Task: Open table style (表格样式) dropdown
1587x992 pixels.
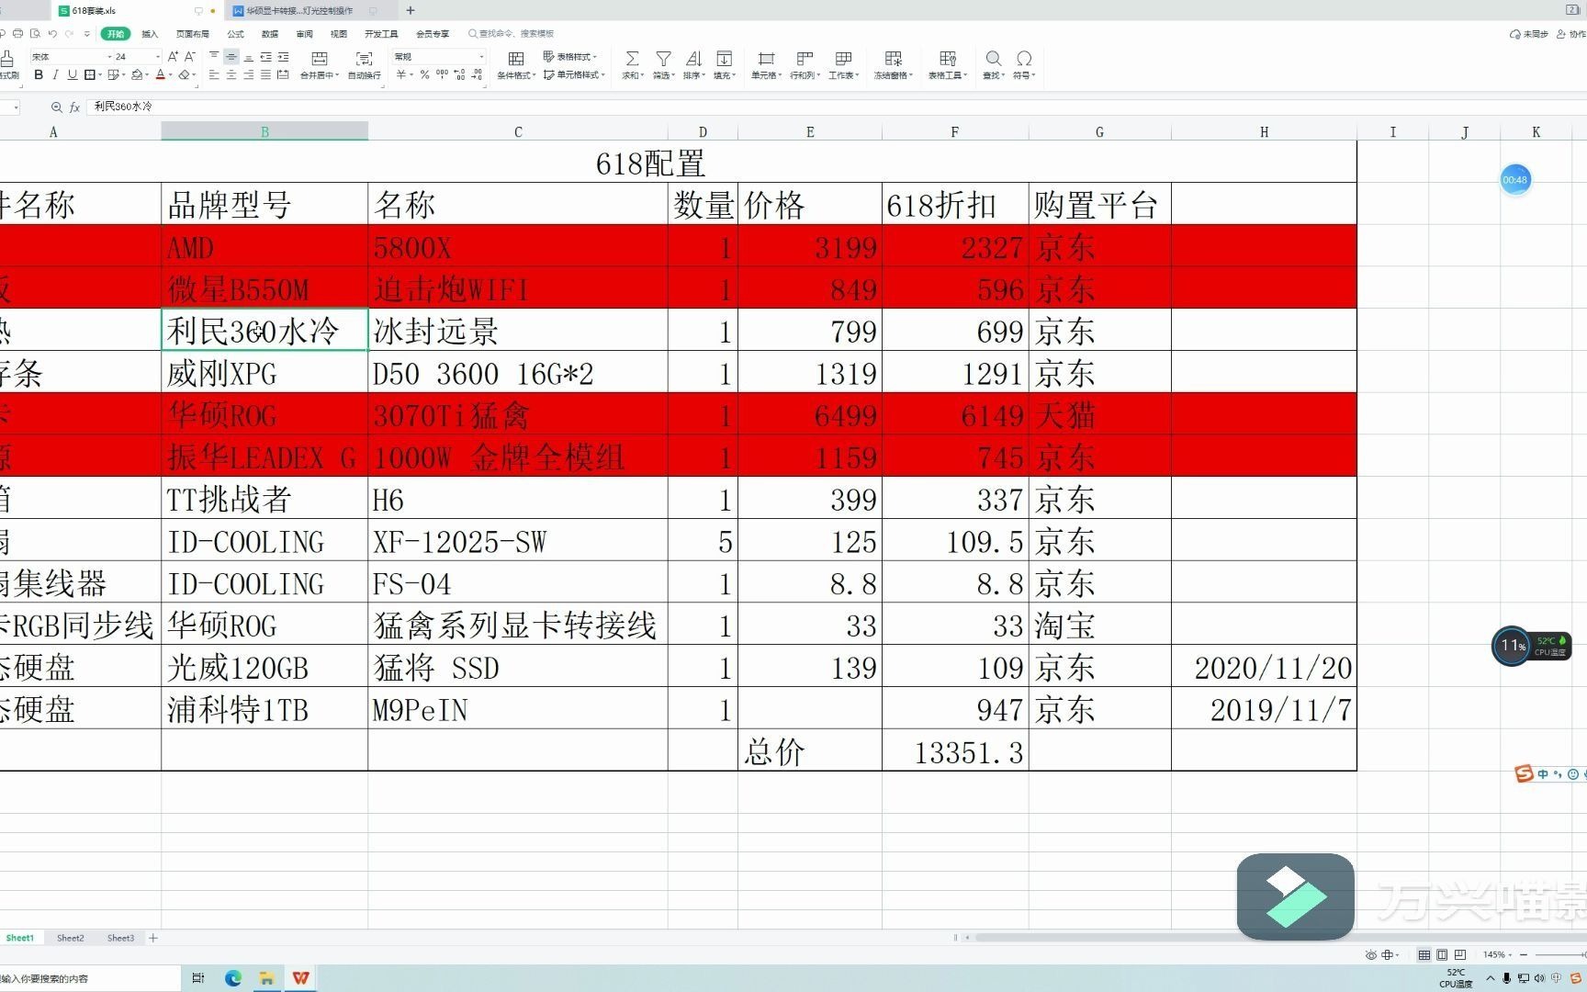Action: click(x=569, y=57)
